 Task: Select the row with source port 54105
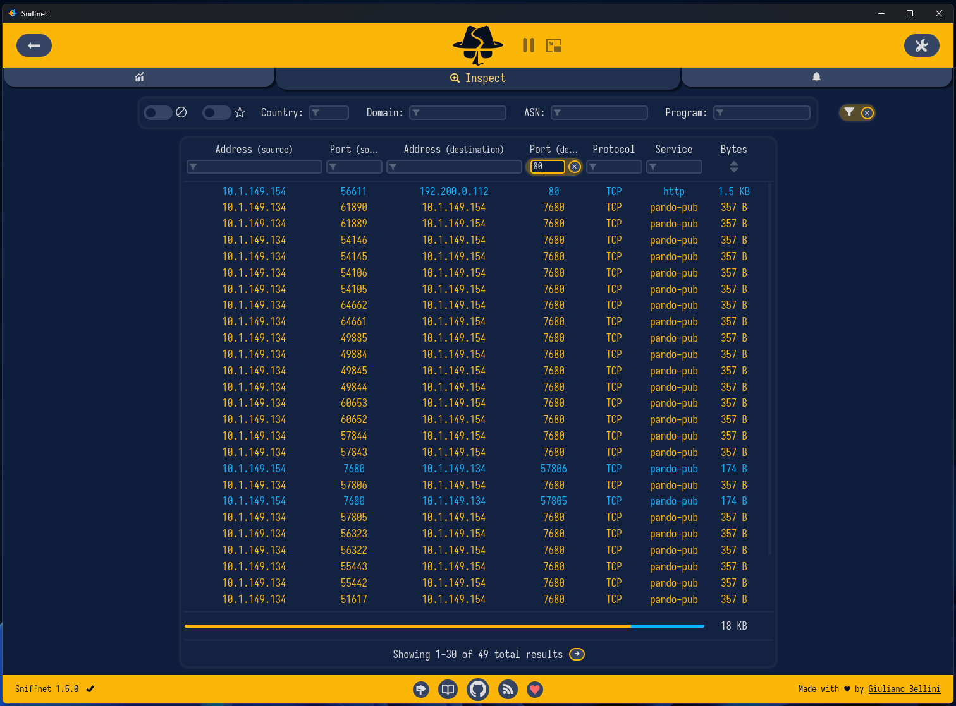(477, 289)
